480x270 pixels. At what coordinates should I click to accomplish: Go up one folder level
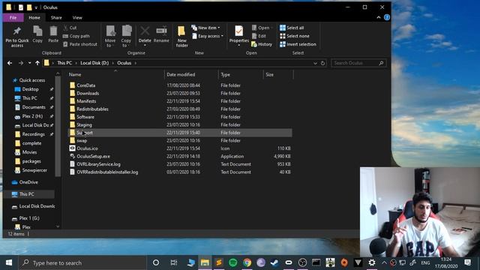coord(37,63)
